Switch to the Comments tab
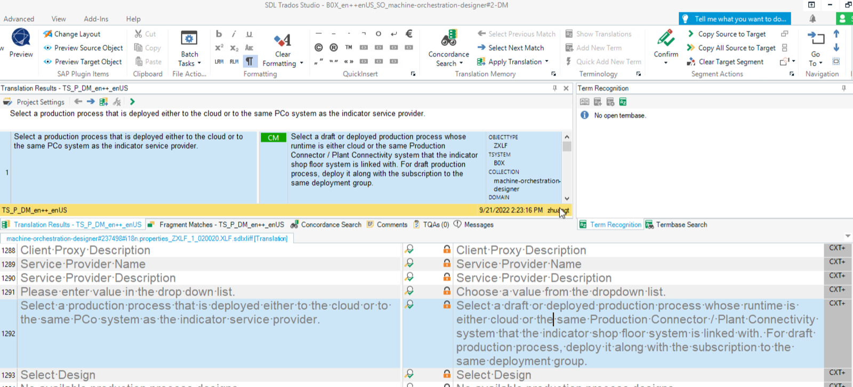853x387 pixels. point(387,224)
